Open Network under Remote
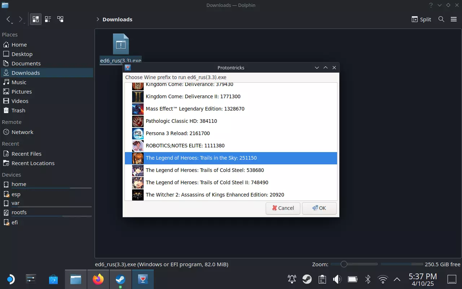Viewport: 462px width, 289px height. coord(47,132)
